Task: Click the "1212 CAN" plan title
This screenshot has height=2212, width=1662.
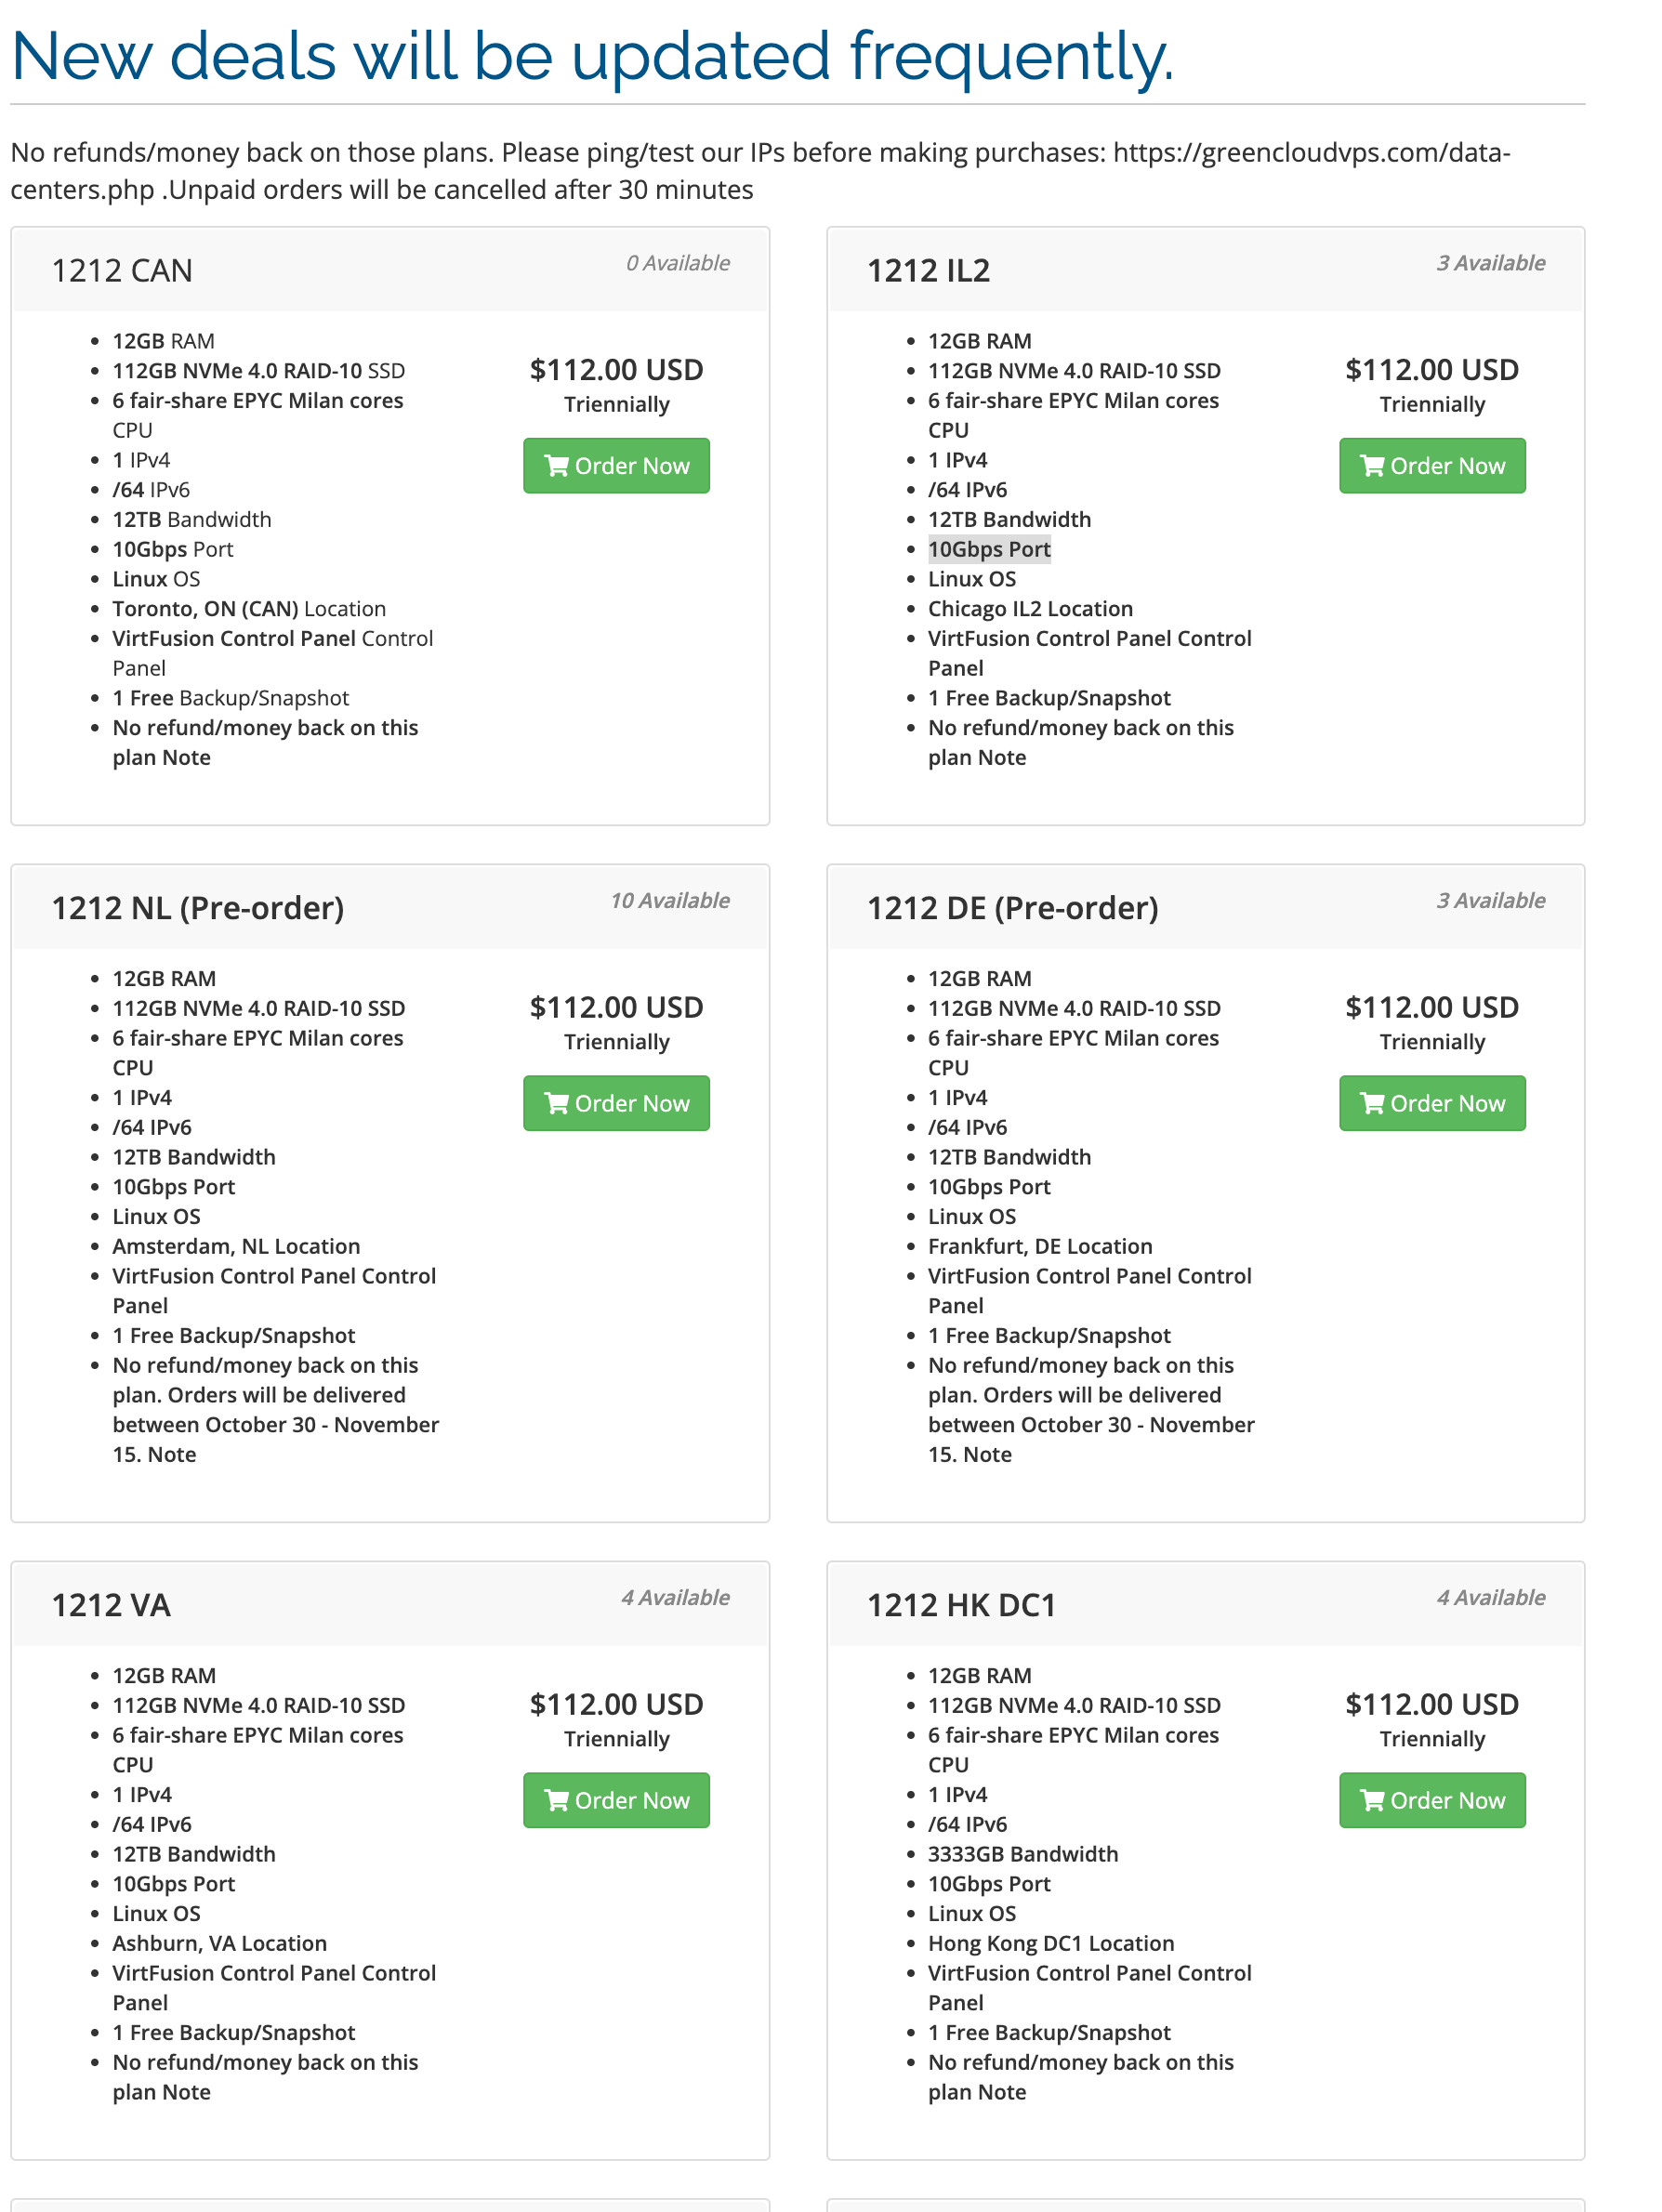Action: [122, 271]
